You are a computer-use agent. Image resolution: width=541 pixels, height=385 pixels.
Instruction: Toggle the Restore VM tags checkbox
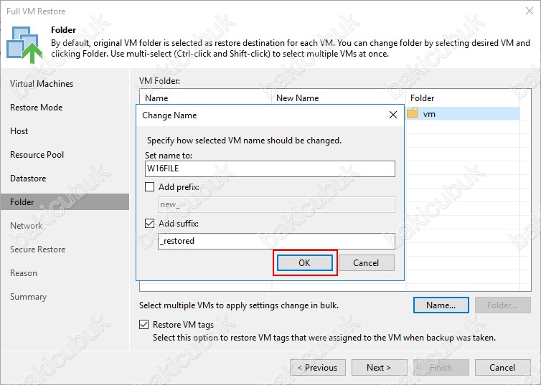point(144,325)
